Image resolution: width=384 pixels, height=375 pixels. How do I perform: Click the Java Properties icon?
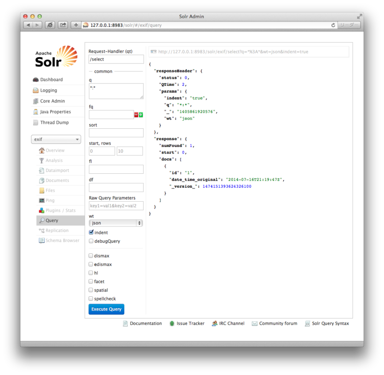tap(36, 112)
